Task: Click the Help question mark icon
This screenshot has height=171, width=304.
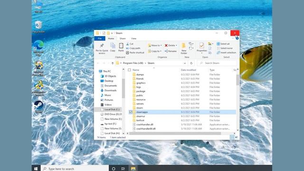Action: [x=237, y=38]
